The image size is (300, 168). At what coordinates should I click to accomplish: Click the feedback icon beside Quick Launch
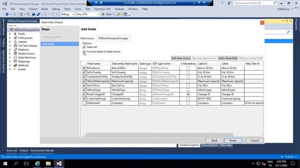point(229,3)
